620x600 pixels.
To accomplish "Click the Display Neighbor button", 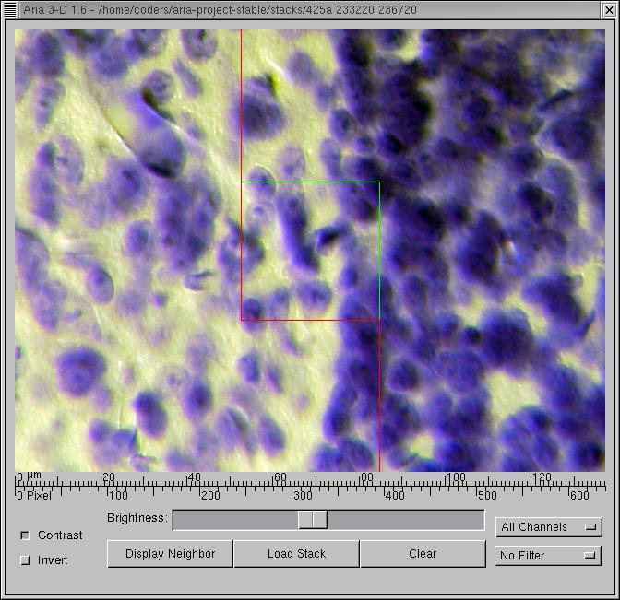I will [170, 554].
